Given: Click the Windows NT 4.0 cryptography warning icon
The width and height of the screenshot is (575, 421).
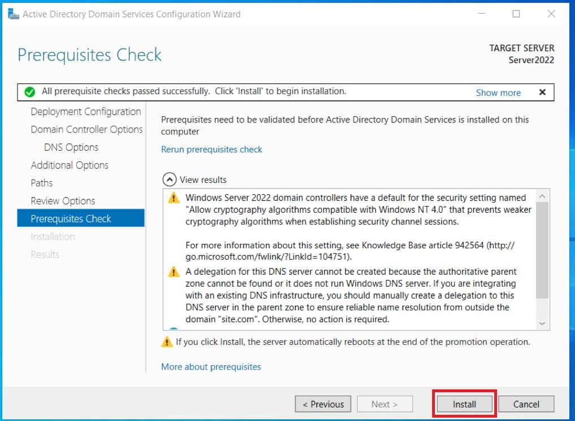Looking at the screenshot, I should pyautogui.click(x=173, y=198).
